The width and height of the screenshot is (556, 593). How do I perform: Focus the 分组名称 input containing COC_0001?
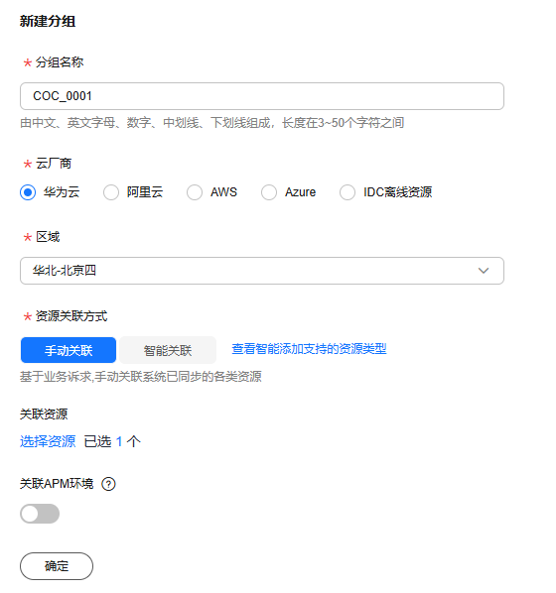[262, 96]
